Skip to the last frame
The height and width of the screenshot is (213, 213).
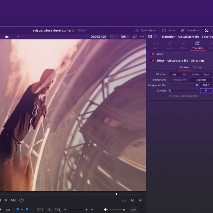pos(13,200)
